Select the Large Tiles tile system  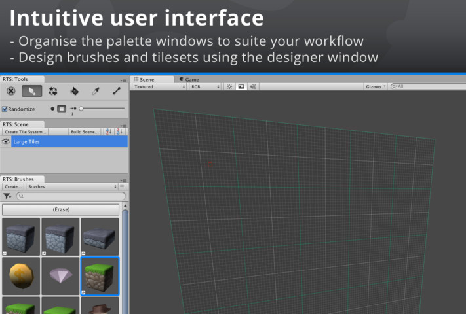coord(69,141)
